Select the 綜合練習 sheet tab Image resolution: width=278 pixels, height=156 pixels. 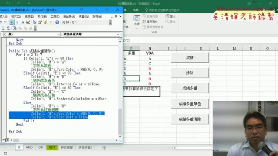point(67,147)
